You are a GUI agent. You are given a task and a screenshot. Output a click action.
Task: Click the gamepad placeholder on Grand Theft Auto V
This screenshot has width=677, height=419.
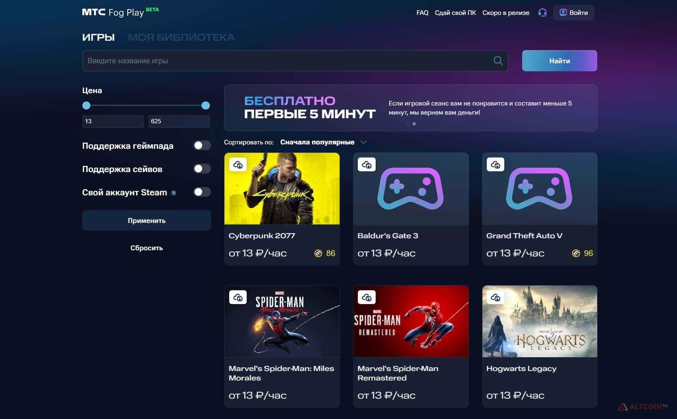[x=539, y=188]
